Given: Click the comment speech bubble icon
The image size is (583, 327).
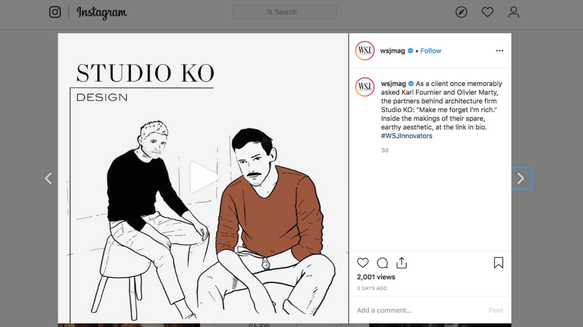Looking at the screenshot, I should (382, 263).
